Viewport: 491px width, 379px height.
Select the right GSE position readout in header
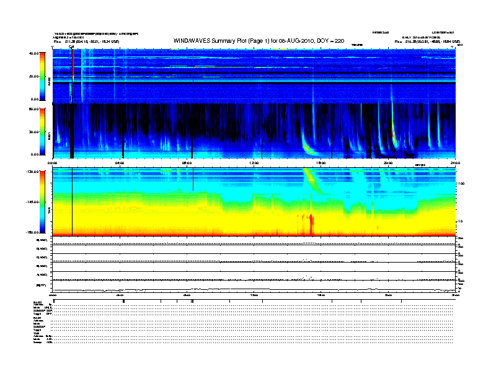(x=427, y=41)
